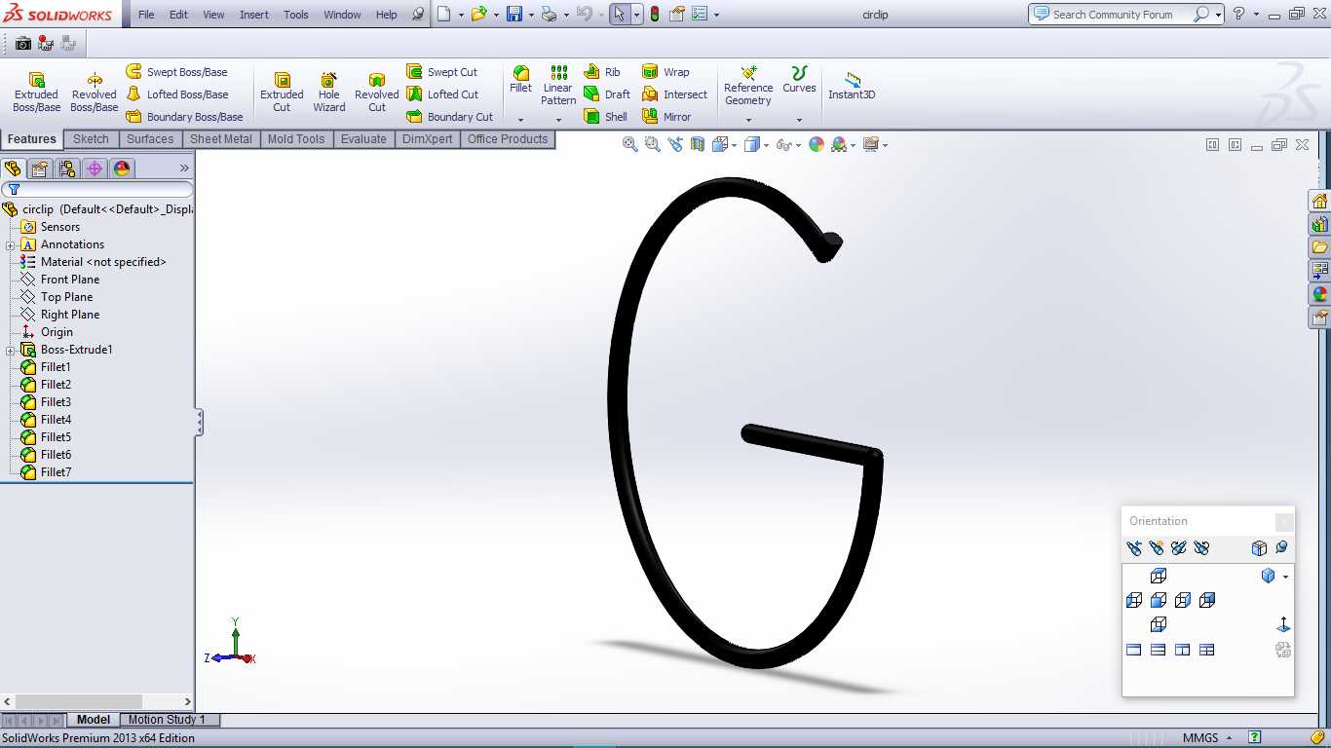This screenshot has width=1331, height=748.
Task: Click the Wrap feature tool
Action: coord(665,72)
